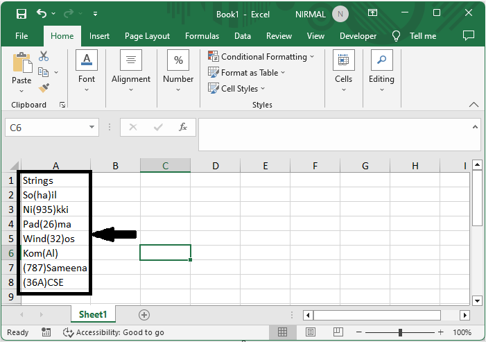Click the Redo arrow icon
486x342 pixels.
click(x=69, y=14)
